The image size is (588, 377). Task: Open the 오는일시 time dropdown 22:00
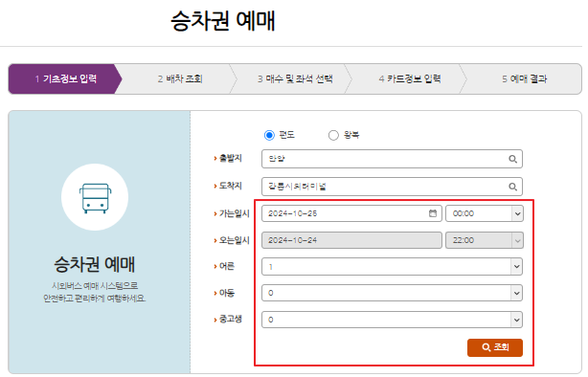485,240
